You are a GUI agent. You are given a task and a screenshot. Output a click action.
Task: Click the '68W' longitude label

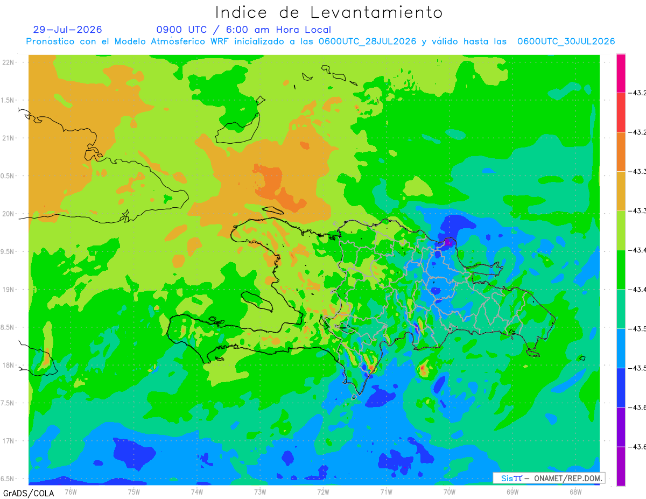pos(575,491)
